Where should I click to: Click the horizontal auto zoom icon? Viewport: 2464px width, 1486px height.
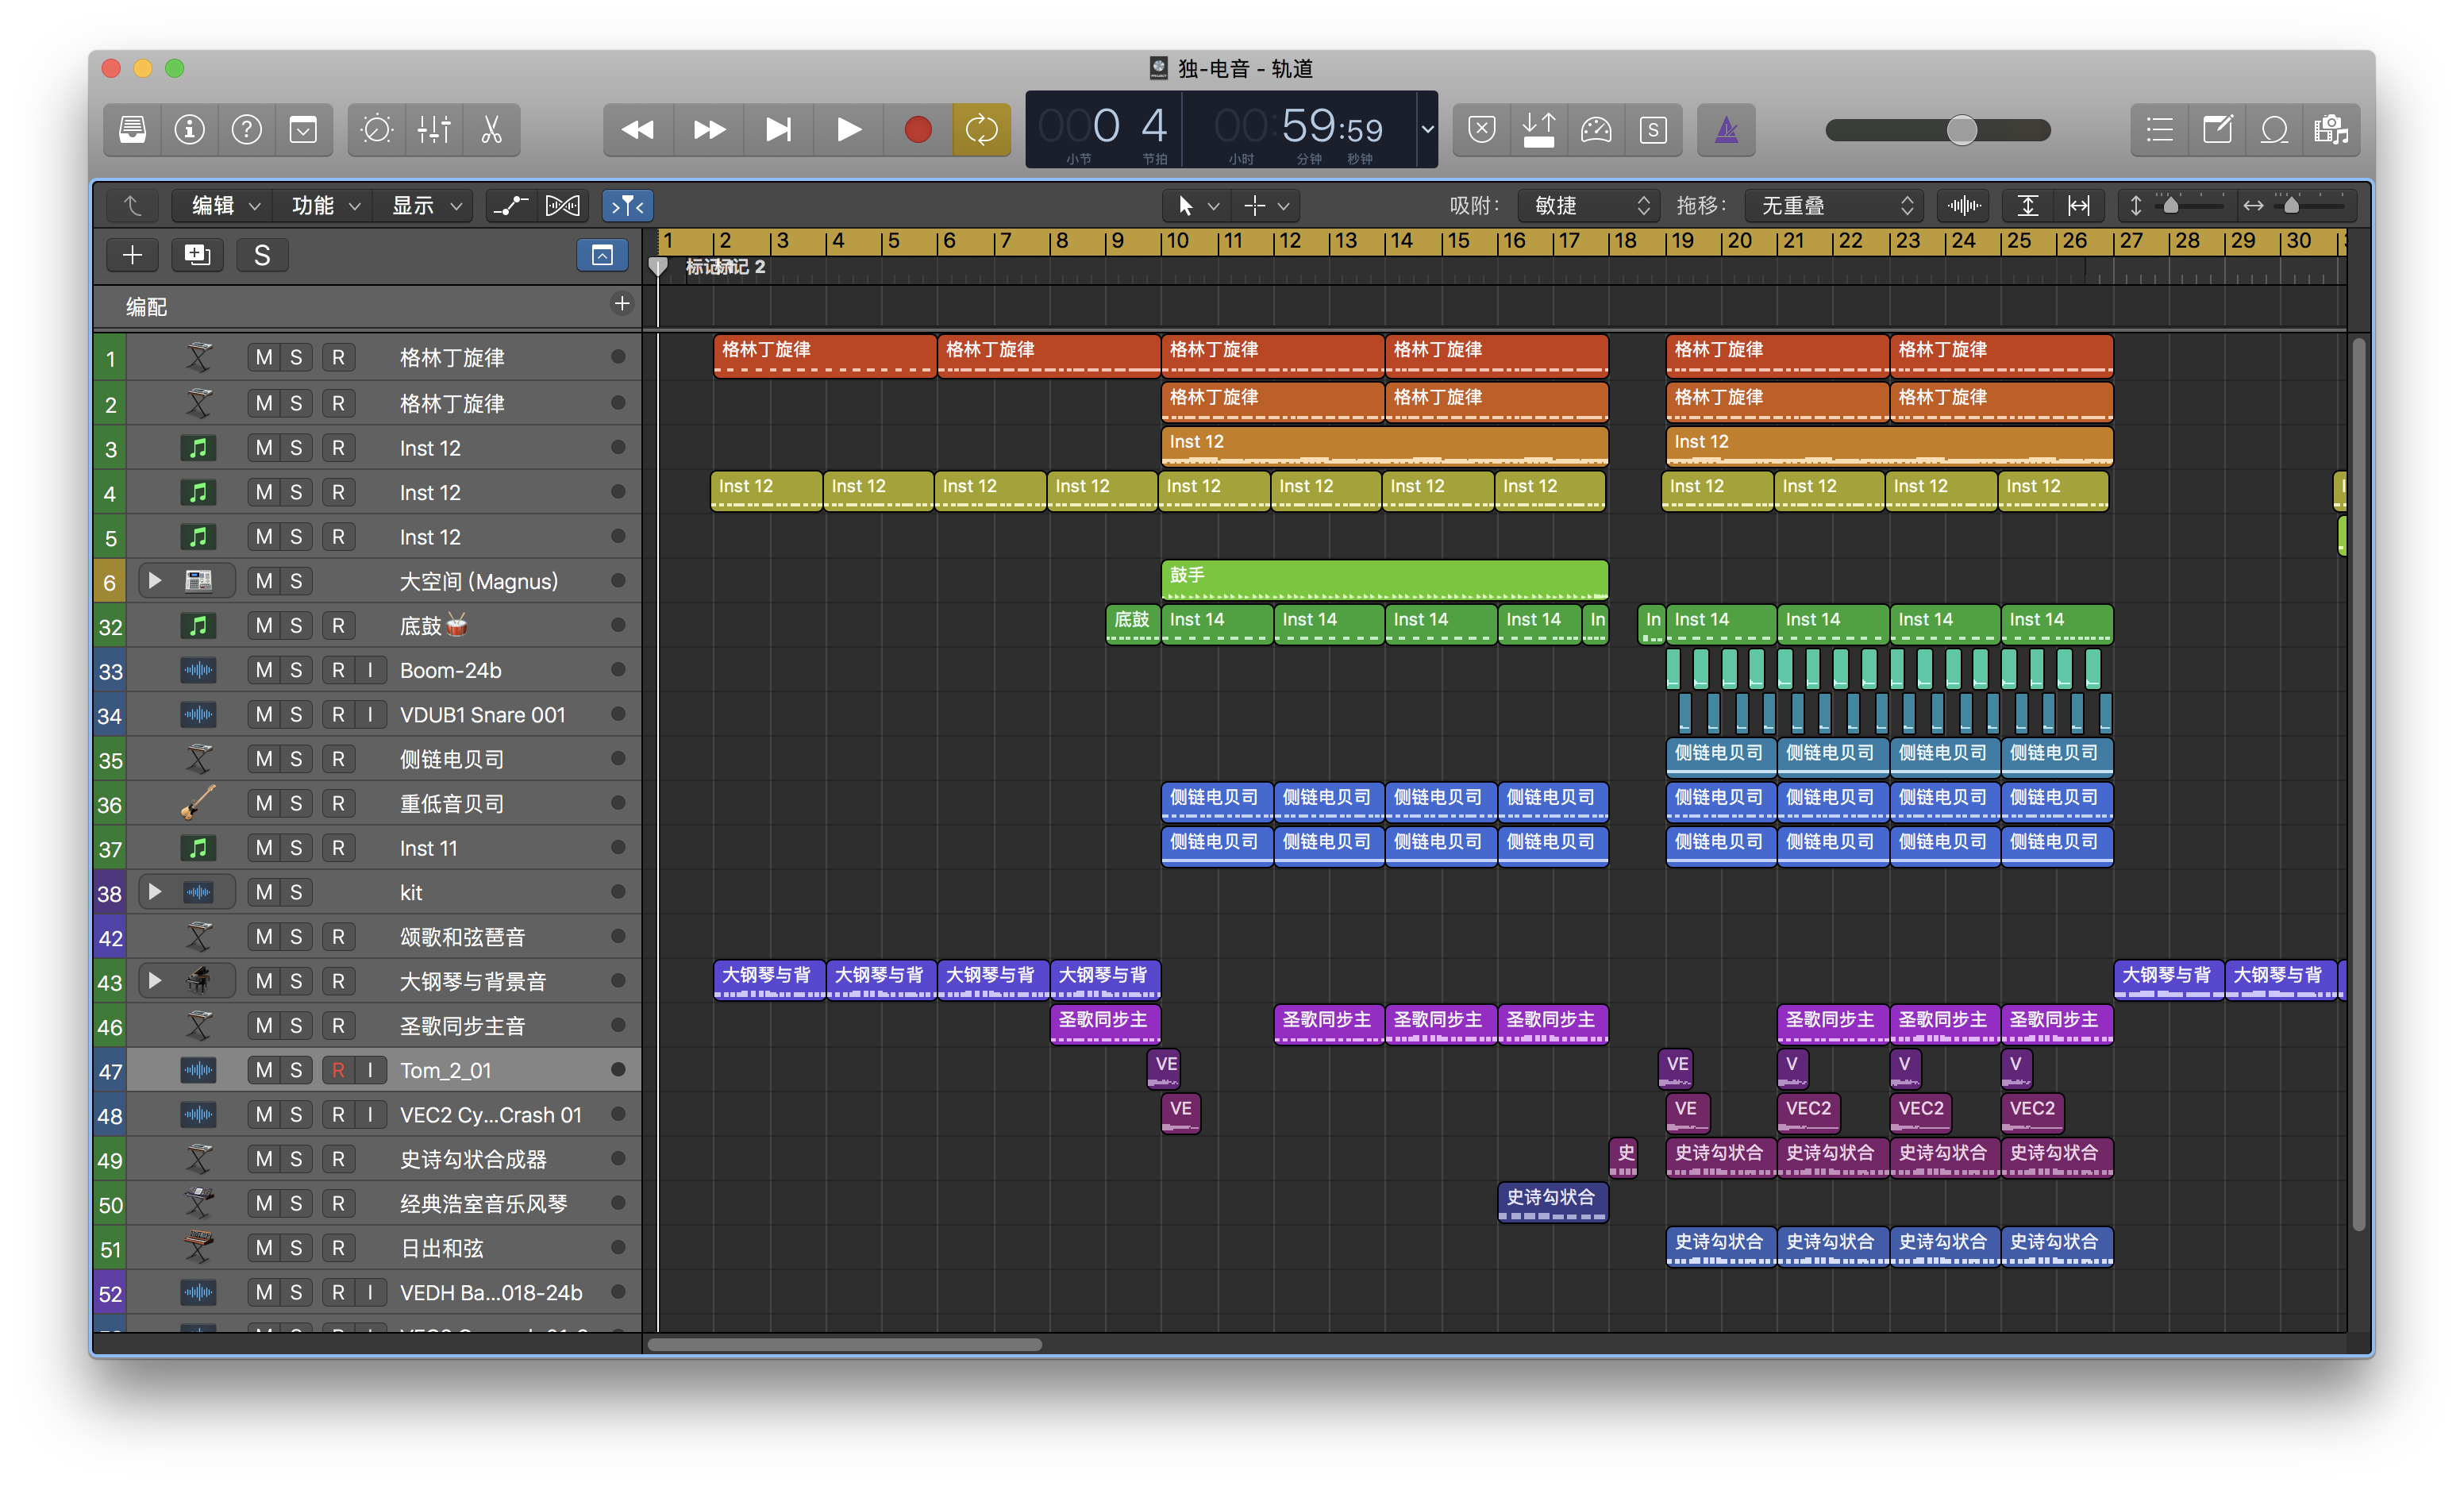point(2079,206)
